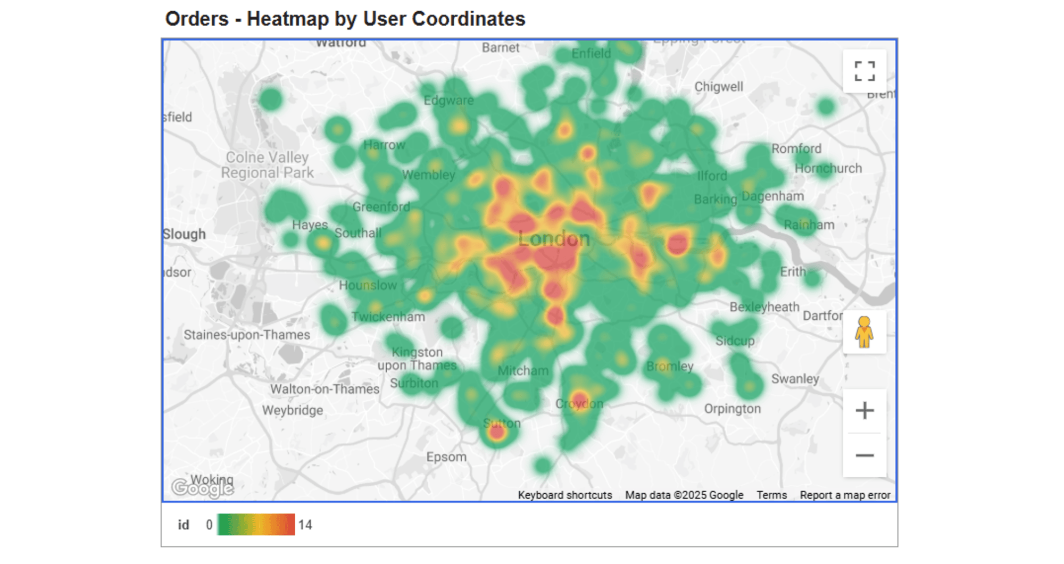Open the Keyboard shortcuts overlay
1064x564 pixels.
(565, 495)
